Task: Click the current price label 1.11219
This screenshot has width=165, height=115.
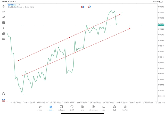Action: tap(161, 25)
